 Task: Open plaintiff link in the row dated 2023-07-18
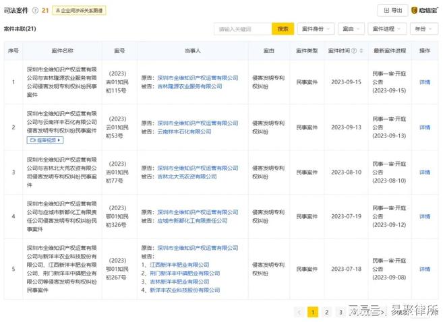pyautogui.click(x=198, y=248)
